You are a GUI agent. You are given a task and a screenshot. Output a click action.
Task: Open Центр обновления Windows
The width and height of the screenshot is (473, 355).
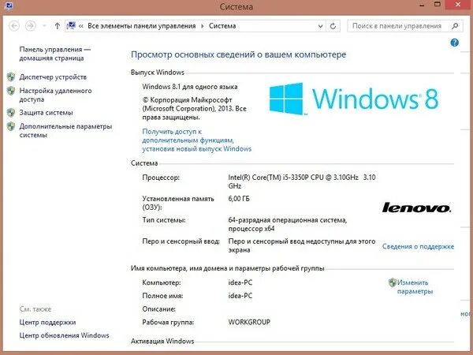tap(65, 335)
